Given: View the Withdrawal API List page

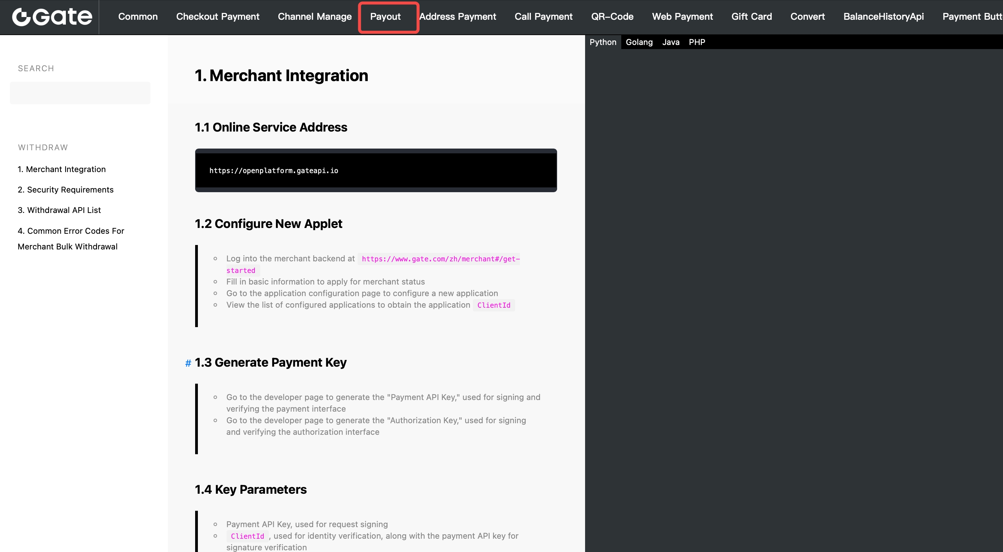Looking at the screenshot, I should [59, 210].
